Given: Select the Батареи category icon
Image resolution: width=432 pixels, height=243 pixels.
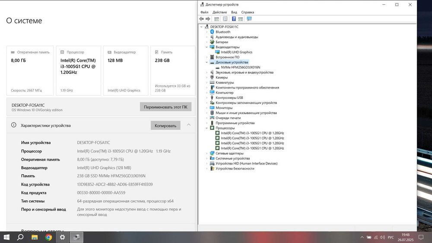Looking at the screenshot, I should [x=212, y=42].
